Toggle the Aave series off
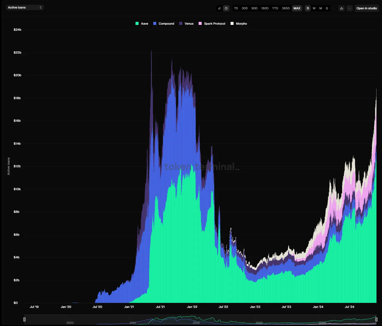This screenshot has width=382, height=326. point(142,23)
